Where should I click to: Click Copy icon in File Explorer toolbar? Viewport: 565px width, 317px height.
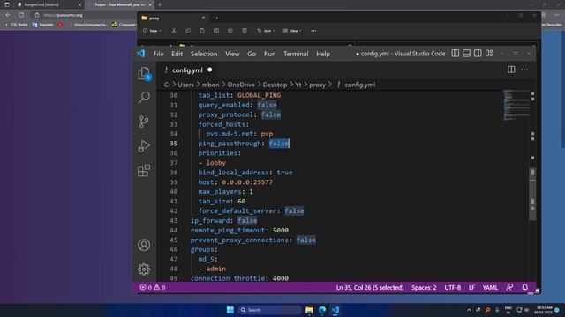[x=188, y=31]
